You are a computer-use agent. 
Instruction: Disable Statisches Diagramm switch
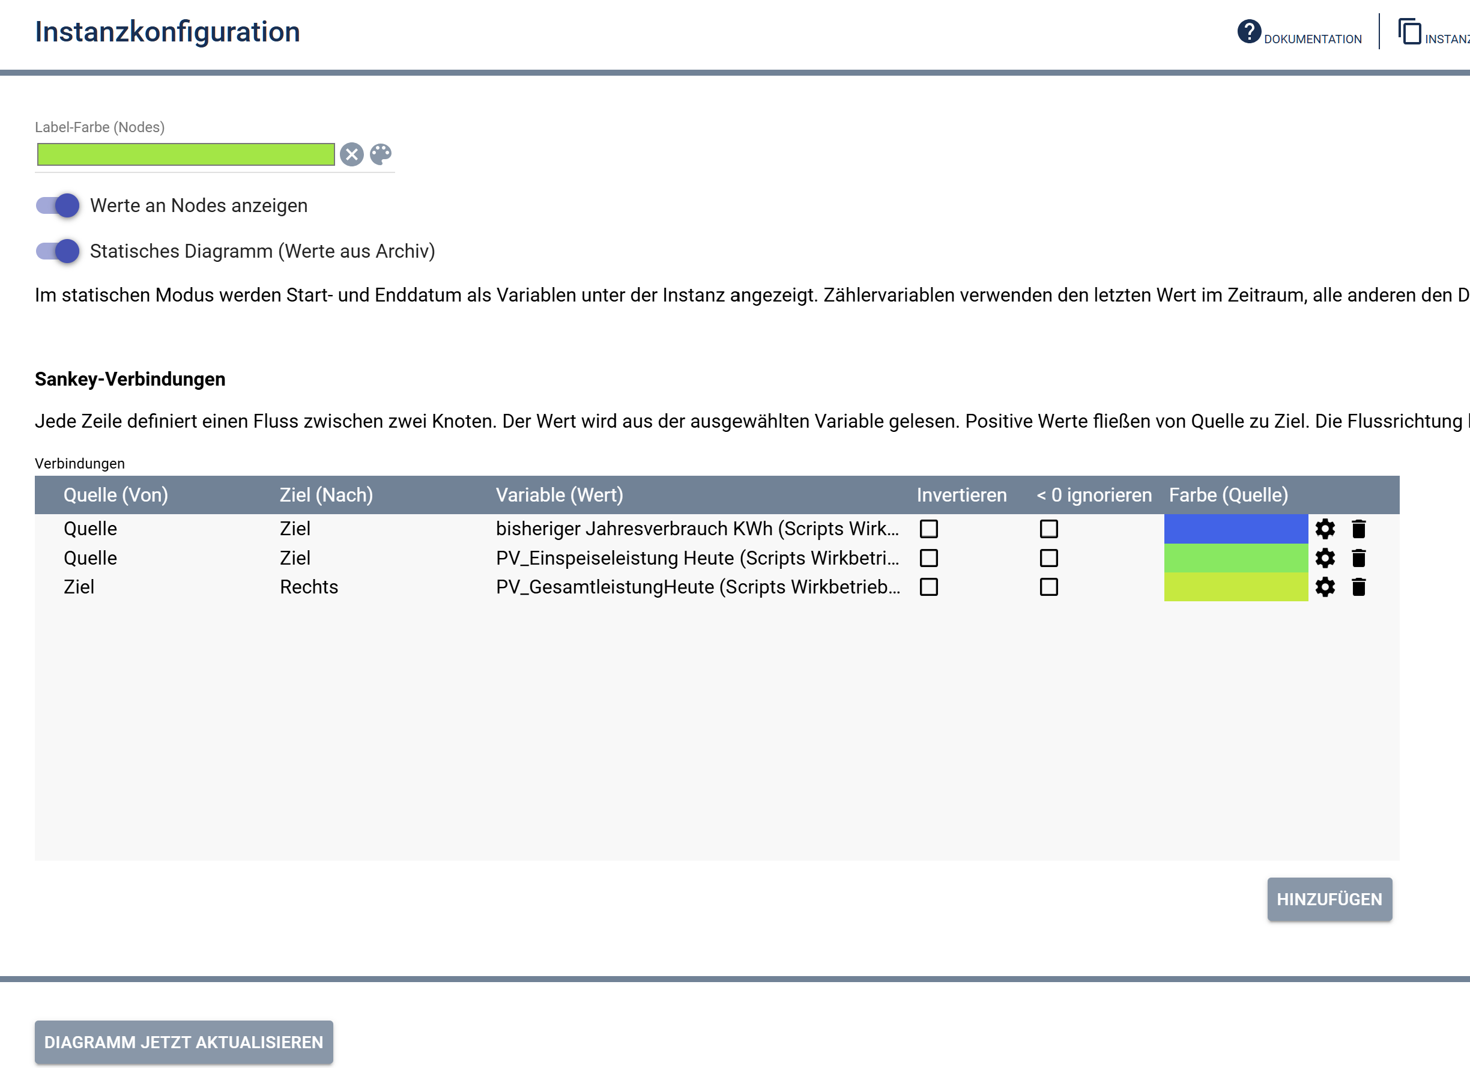coord(58,251)
